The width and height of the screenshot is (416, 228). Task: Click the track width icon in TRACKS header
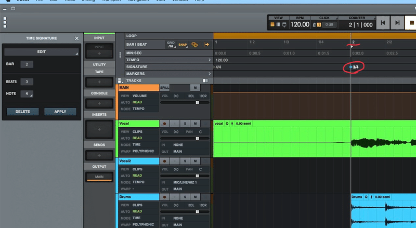point(205,81)
